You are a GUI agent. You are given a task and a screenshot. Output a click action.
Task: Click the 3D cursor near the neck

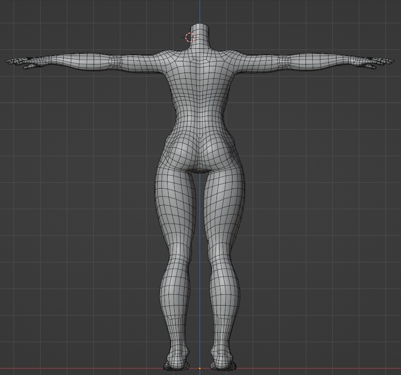coord(190,37)
